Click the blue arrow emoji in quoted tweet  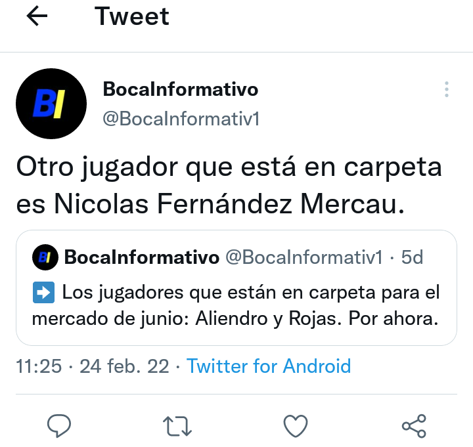[x=43, y=292]
